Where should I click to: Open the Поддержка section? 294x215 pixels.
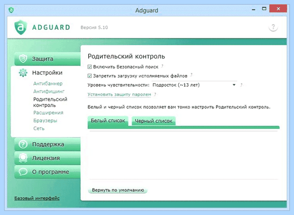click(48, 144)
